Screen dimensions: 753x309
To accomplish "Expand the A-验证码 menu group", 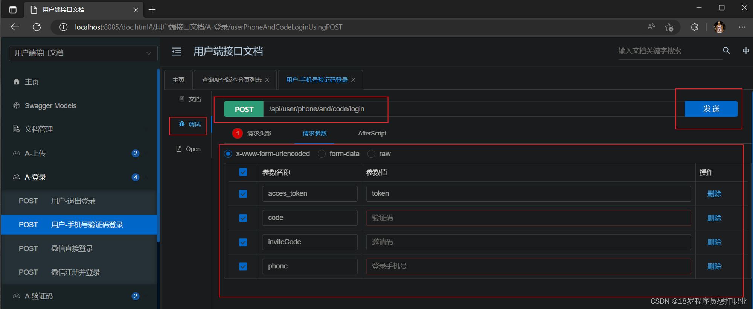I will 78,296.
